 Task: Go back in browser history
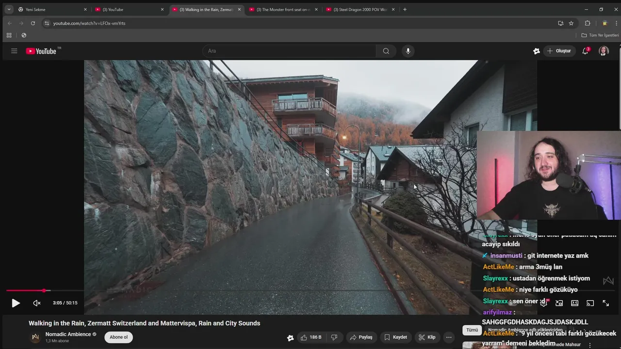(10, 23)
